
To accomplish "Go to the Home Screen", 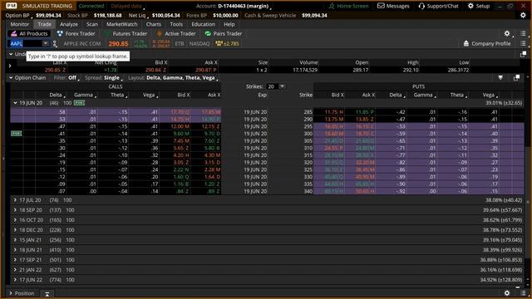I will [x=348, y=6].
